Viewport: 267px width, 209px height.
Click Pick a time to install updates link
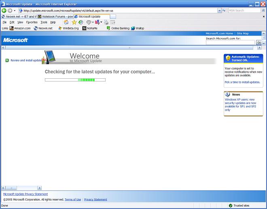point(242,82)
